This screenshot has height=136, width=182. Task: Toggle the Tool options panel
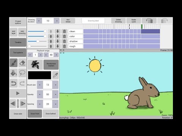[x=18, y=53]
